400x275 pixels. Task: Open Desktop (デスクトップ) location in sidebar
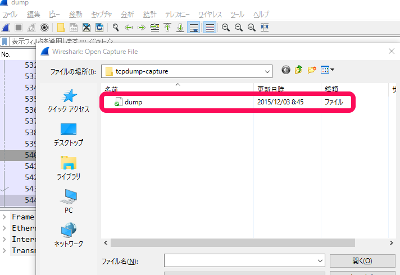[x=69, y=135]
